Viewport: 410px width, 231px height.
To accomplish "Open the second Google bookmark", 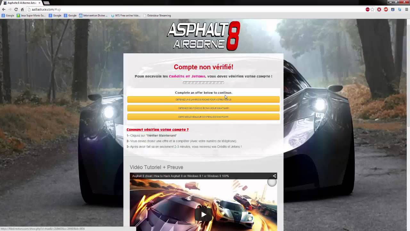I will (55, 15).
